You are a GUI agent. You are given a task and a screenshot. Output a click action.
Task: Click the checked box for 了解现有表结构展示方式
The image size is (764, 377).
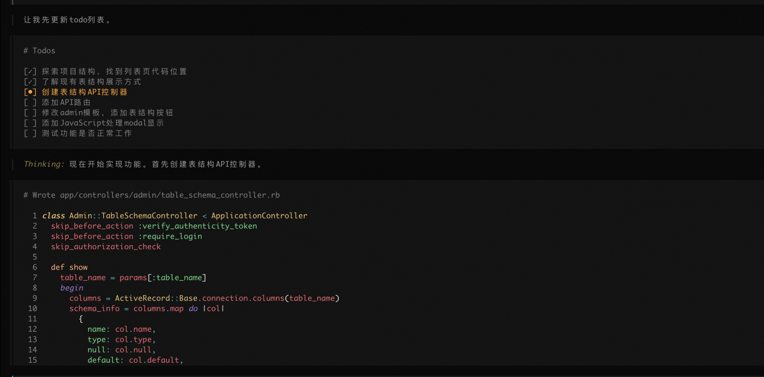[30, 82]
